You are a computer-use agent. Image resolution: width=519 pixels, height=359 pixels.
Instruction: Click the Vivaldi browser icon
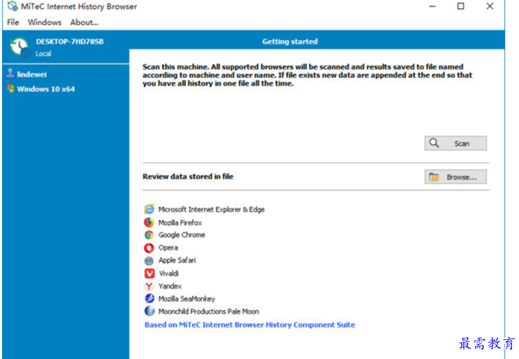point(149,273)
